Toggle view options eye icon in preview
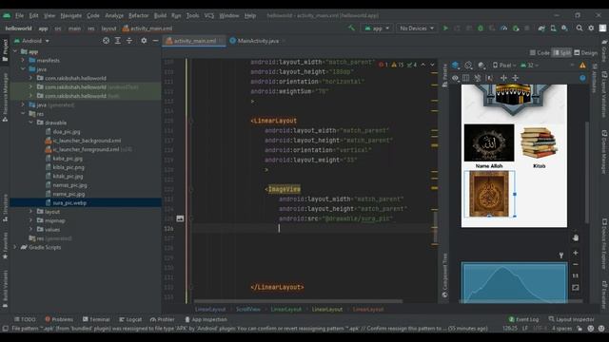Viewport: 609px width, 342px height. [x=455, y=78]
